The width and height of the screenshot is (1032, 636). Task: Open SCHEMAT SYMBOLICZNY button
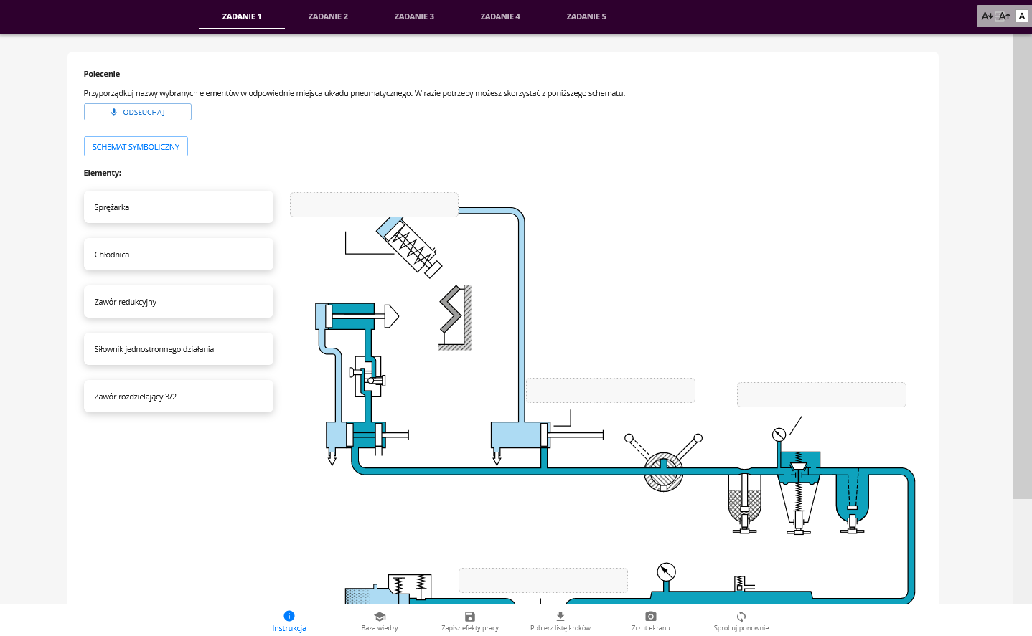[x=136, y=146]
